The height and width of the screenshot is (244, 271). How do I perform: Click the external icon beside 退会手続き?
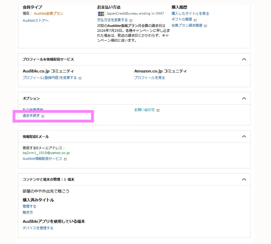43,116
